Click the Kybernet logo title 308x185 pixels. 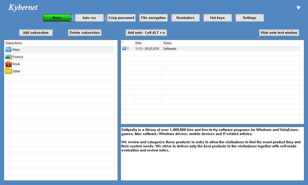(23, 8)
